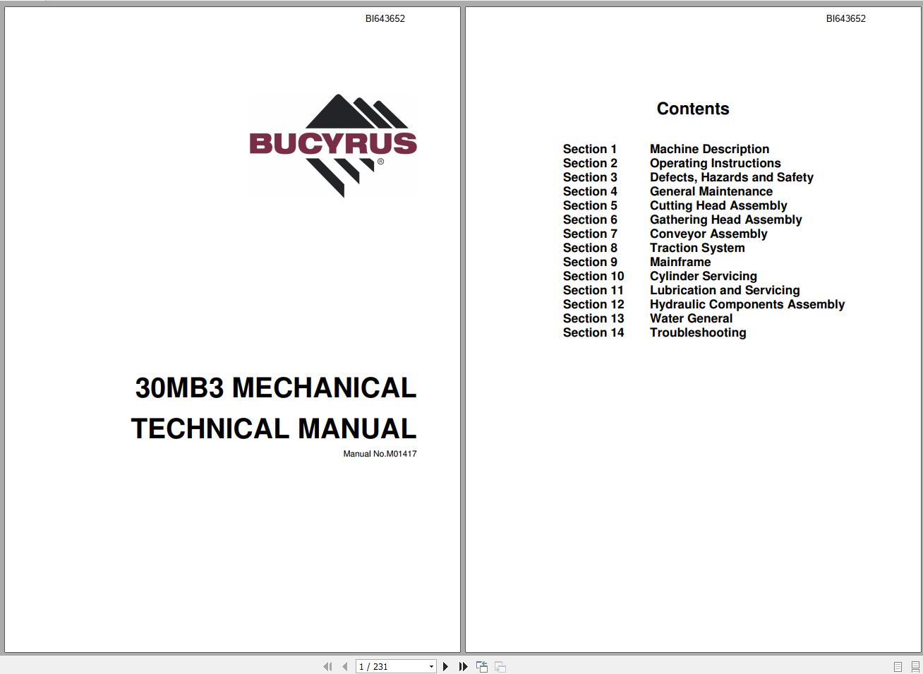Click Section 1 Machine Description

[665, 149]
